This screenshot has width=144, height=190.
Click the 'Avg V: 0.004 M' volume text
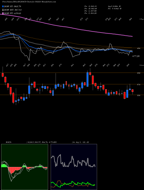pos(115,6)
